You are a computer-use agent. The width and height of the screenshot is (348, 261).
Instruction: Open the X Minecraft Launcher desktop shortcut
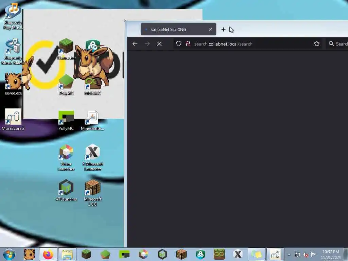pos(92,158)
